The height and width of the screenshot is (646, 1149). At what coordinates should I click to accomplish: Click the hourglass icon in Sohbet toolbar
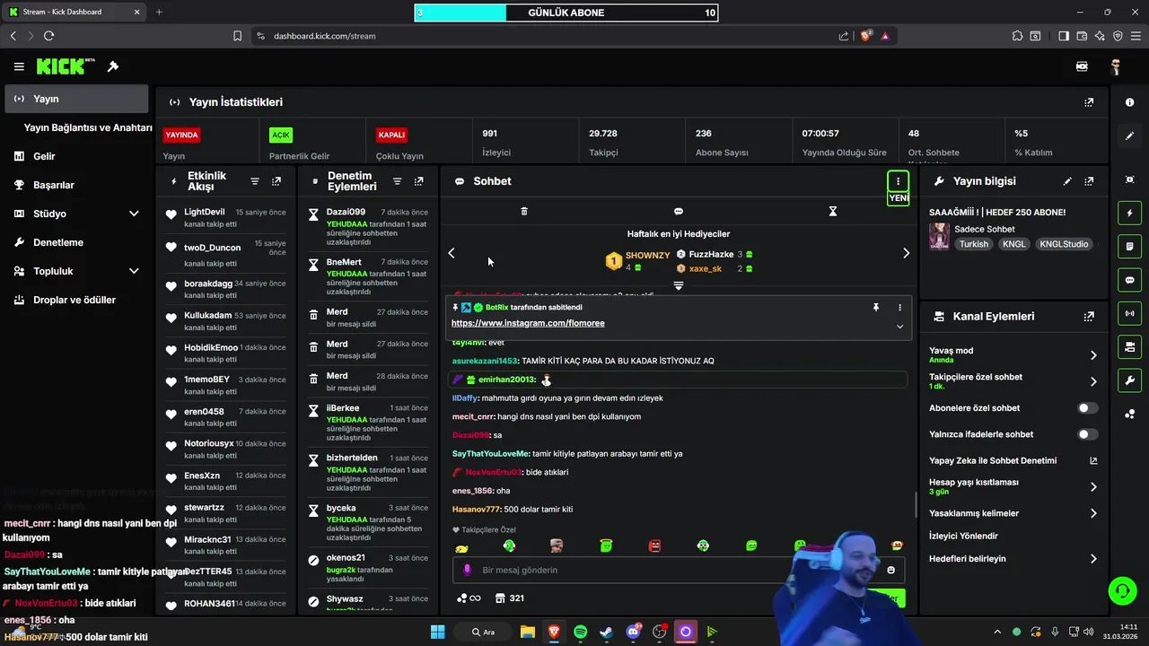(x=833, y=211)
